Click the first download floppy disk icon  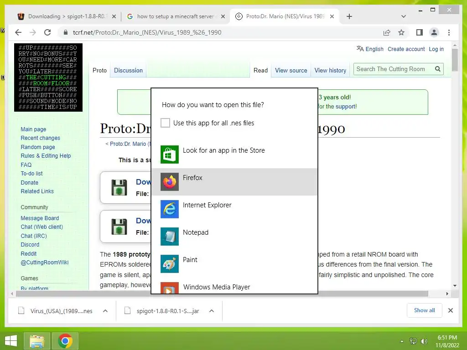coord(119,187)
